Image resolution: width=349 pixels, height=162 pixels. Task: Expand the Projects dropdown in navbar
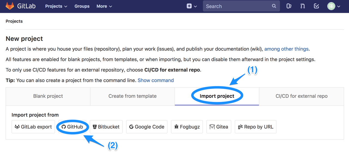coord(56,6)
